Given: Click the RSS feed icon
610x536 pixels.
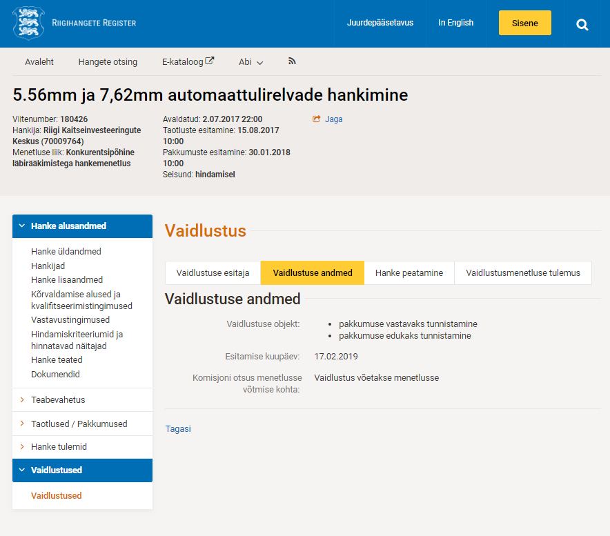Looking at the screenshot, I should 292,61.
